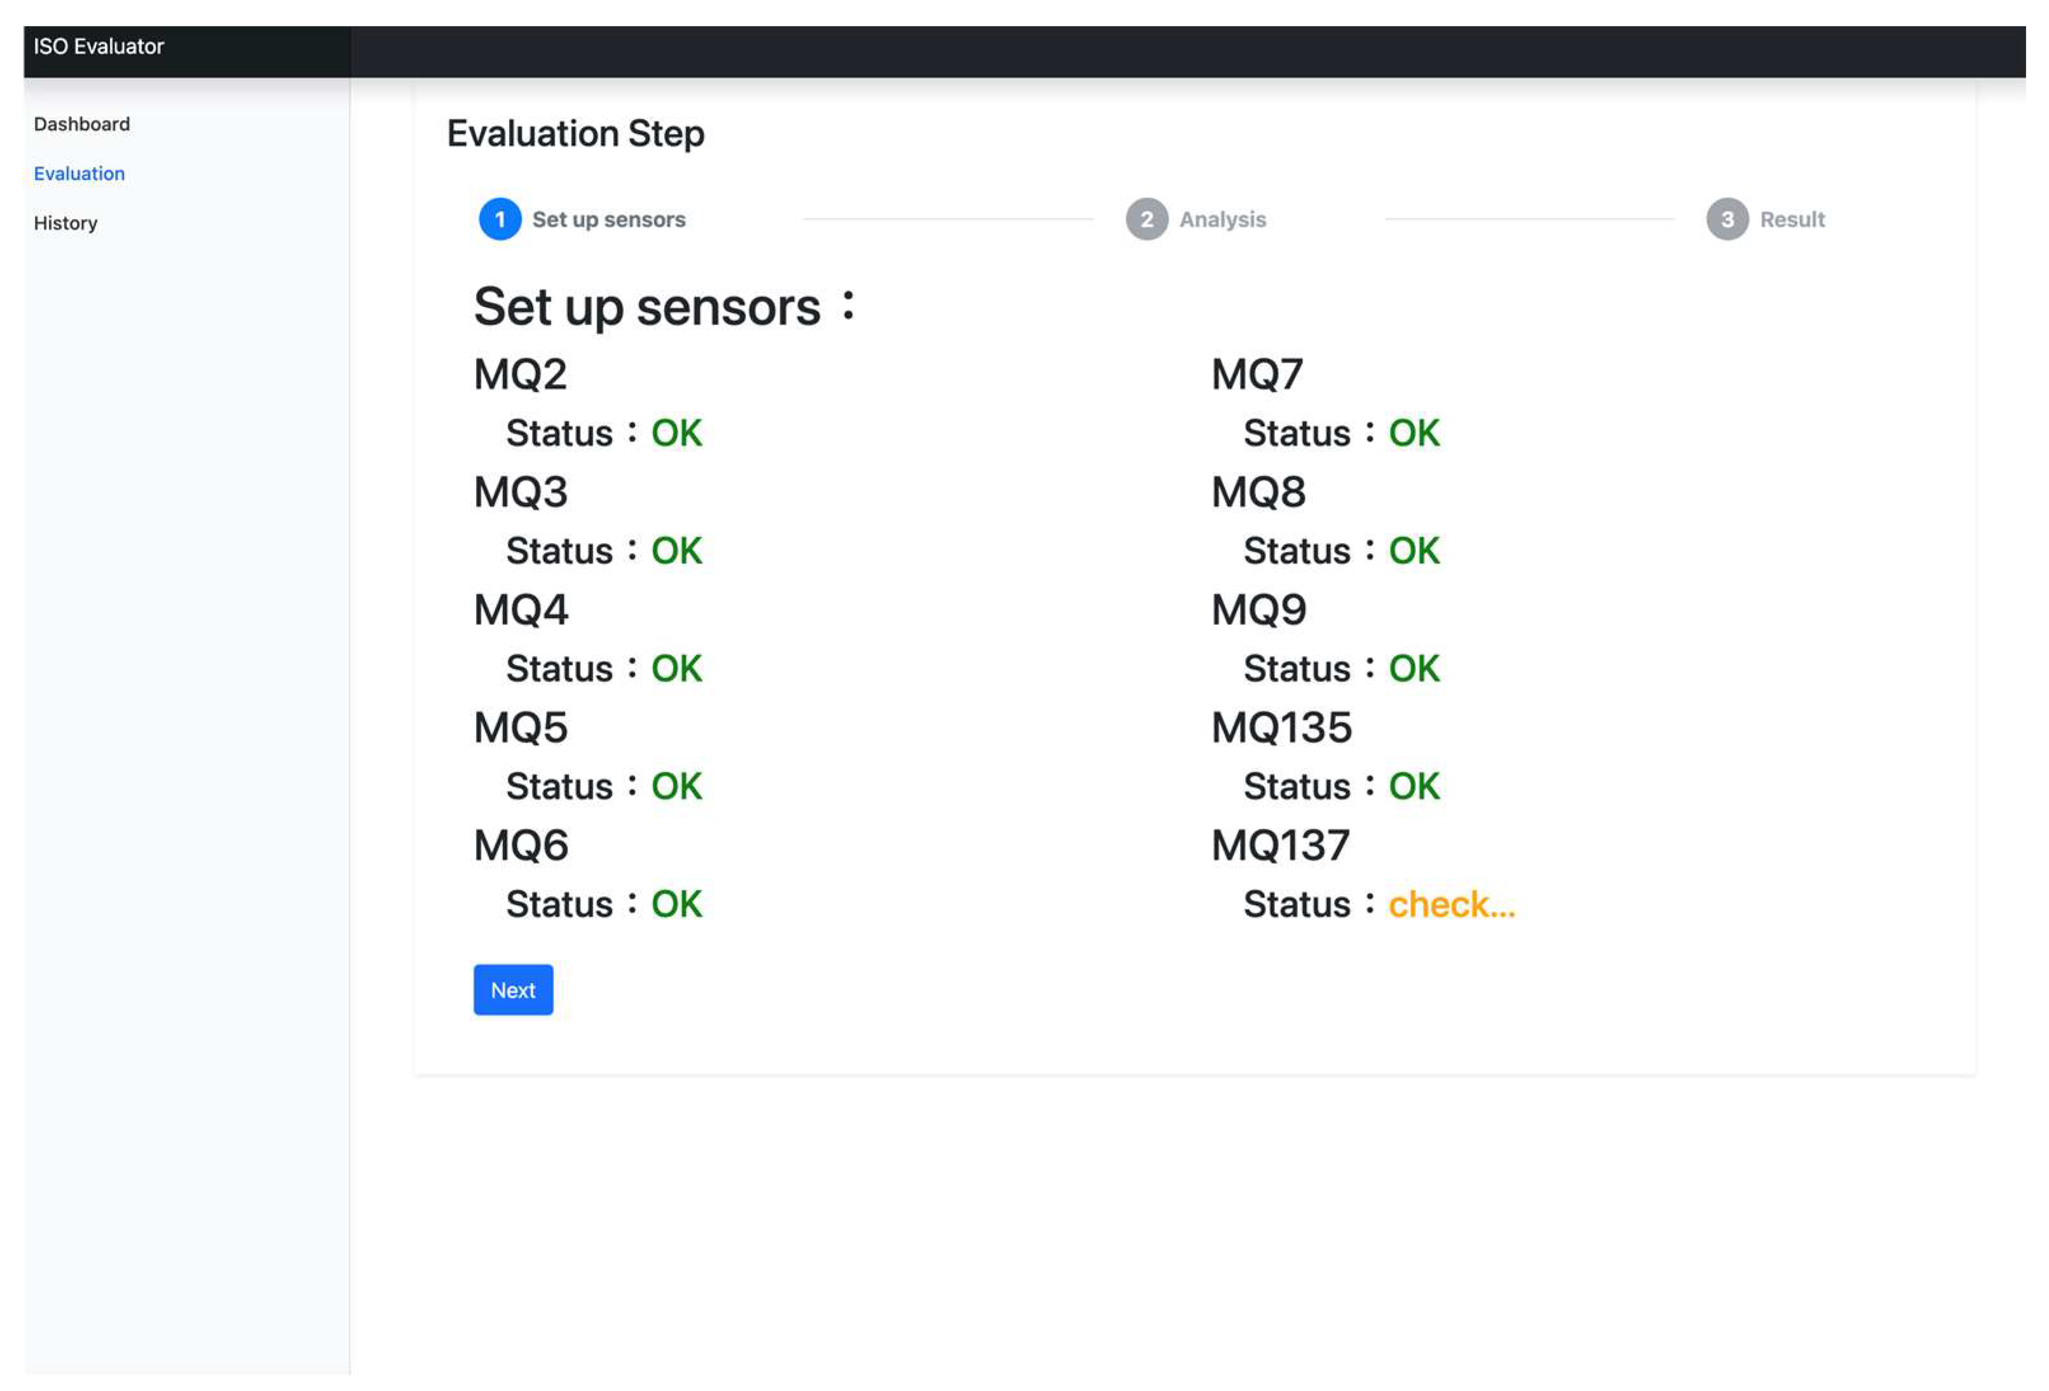This screenshot has height=1391, width=2049.
Task: Click the OK status under MQ8
Action: tap(1413, 551)
